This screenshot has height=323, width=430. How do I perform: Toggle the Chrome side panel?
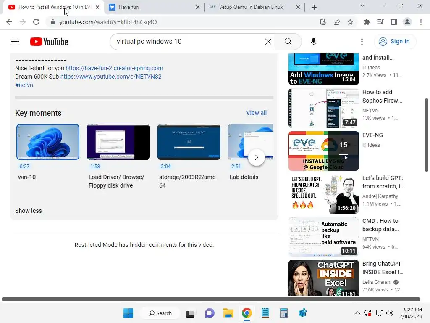pyautogui.click(x=394, y=22)
